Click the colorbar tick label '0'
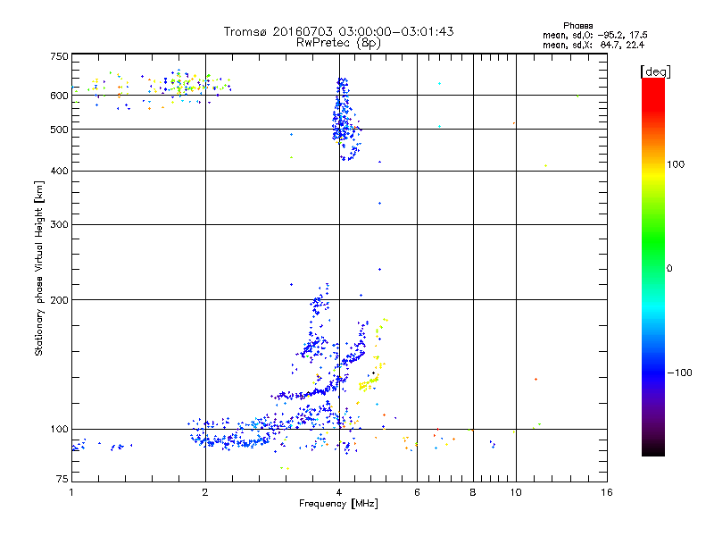Viewport: 714px width, 536px height. point(669,269)
